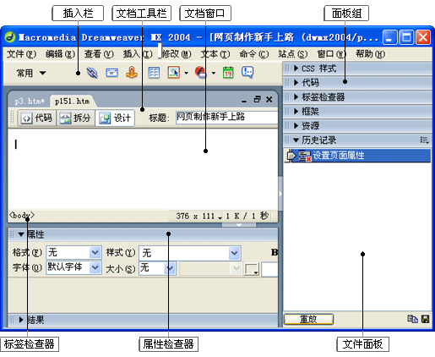Viewport: 435px width, 357px height.
Task: Select the 设置页面属性 history step
Action: point(357,156)
